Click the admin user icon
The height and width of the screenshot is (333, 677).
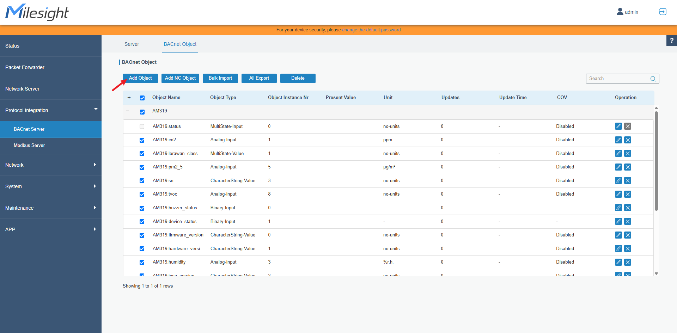tap(620, 12)
